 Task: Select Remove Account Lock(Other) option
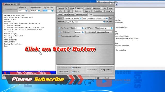(x=59, y=36)
